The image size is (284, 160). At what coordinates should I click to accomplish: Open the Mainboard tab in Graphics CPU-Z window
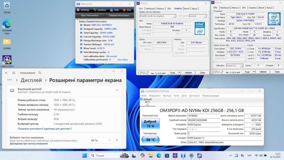[x=150, y=9]
